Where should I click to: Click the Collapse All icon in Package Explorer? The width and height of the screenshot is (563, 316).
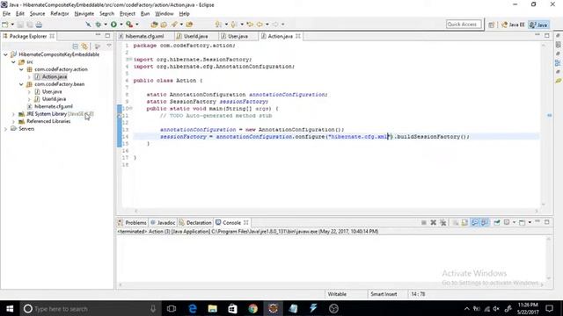[x=75, y=47]
